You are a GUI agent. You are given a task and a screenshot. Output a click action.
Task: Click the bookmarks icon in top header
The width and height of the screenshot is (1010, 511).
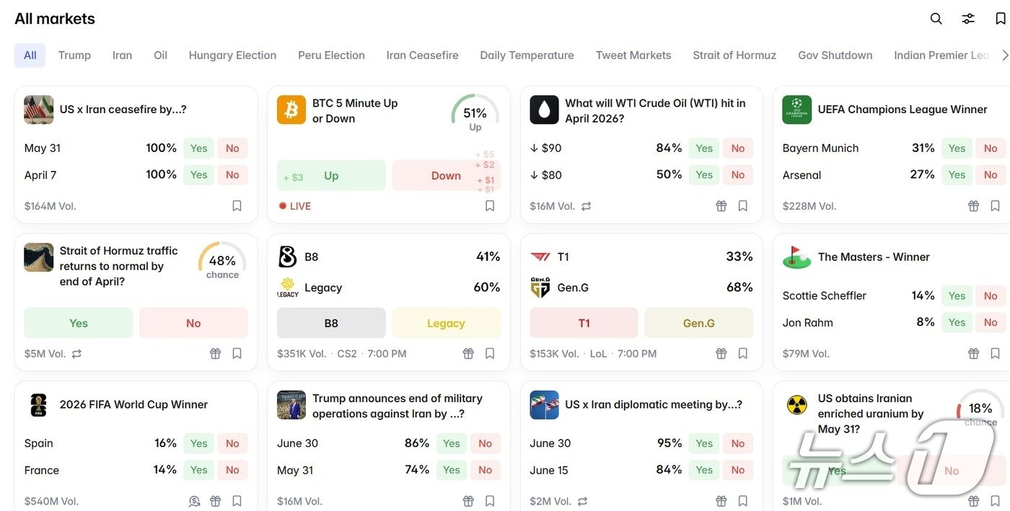(1000, 19)
